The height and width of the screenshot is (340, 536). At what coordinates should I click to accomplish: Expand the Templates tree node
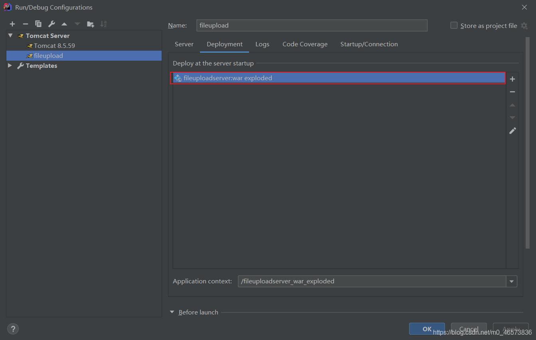(x=10, y=65)
